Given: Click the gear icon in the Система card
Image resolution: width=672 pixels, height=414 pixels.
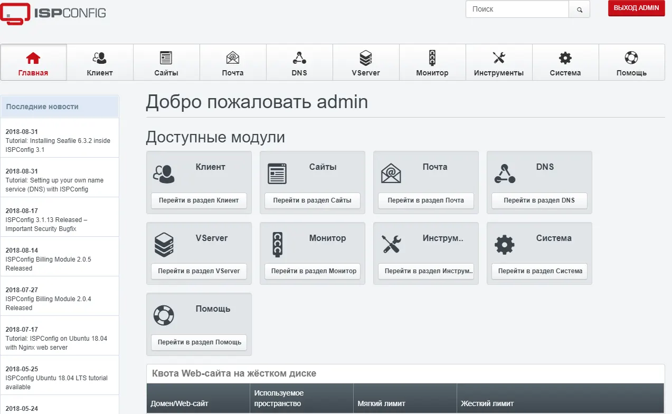Looking at the screenshot, I should [504, 245].
